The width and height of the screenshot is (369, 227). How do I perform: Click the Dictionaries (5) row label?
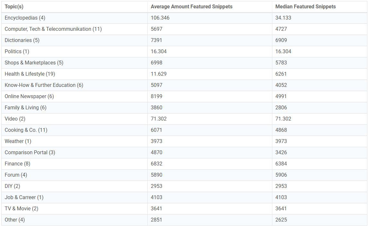[x=22, y=40]
